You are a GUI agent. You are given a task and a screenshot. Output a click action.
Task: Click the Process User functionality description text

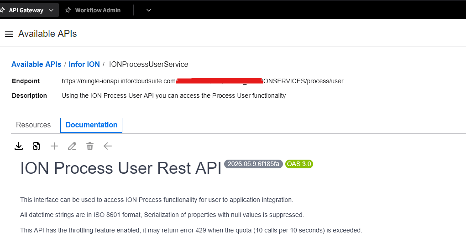pyautogui.click(x=173, y=96)
